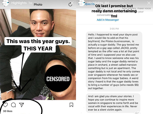
Task: Click the Add in Messenger link
Action: 108,20
